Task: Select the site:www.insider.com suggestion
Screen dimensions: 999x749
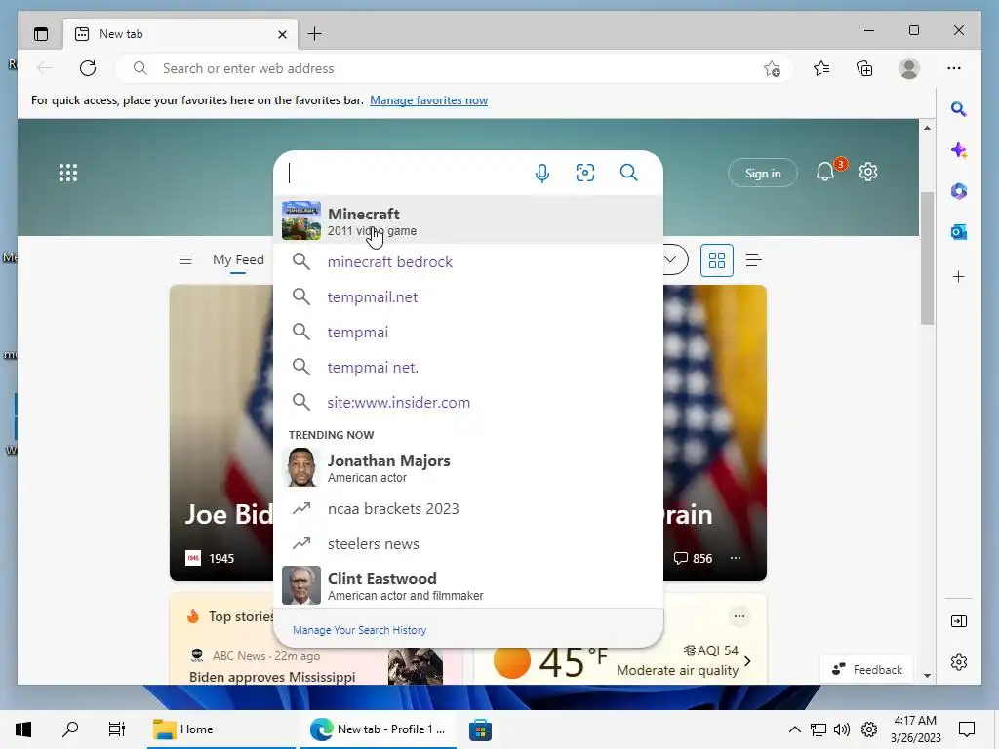Action: [468, 402]
